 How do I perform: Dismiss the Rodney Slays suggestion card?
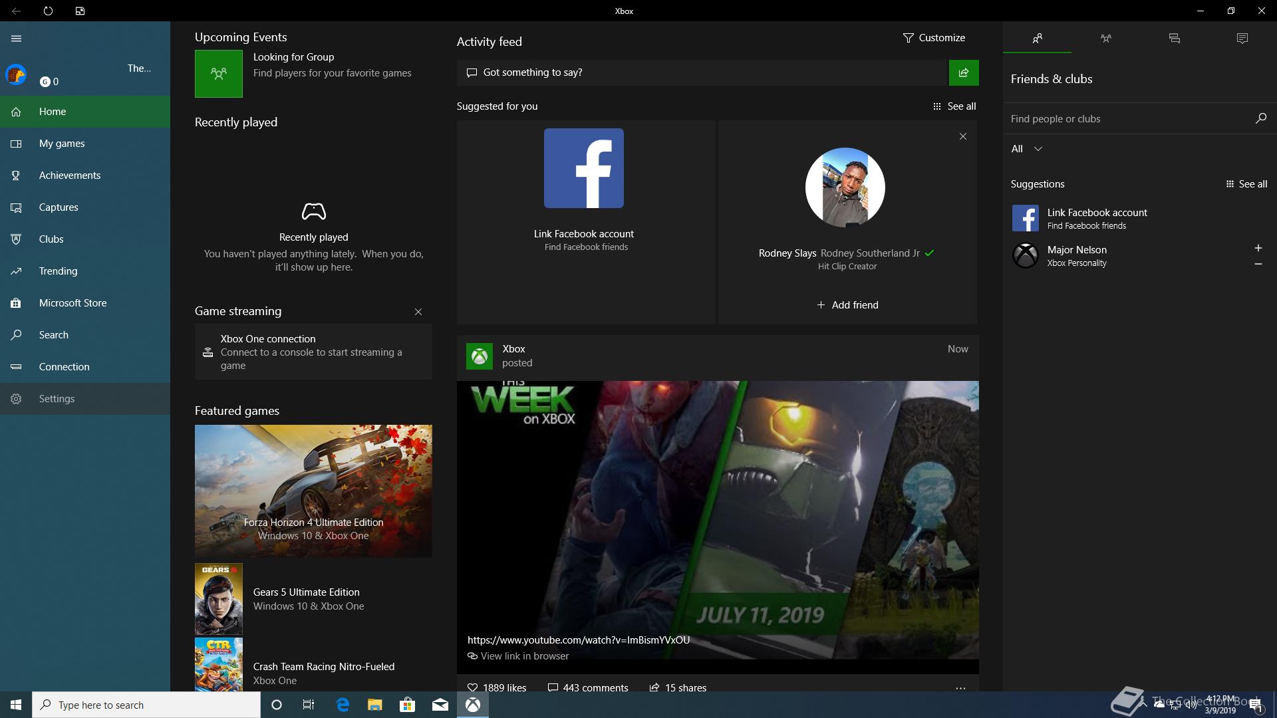pos(963,136)
